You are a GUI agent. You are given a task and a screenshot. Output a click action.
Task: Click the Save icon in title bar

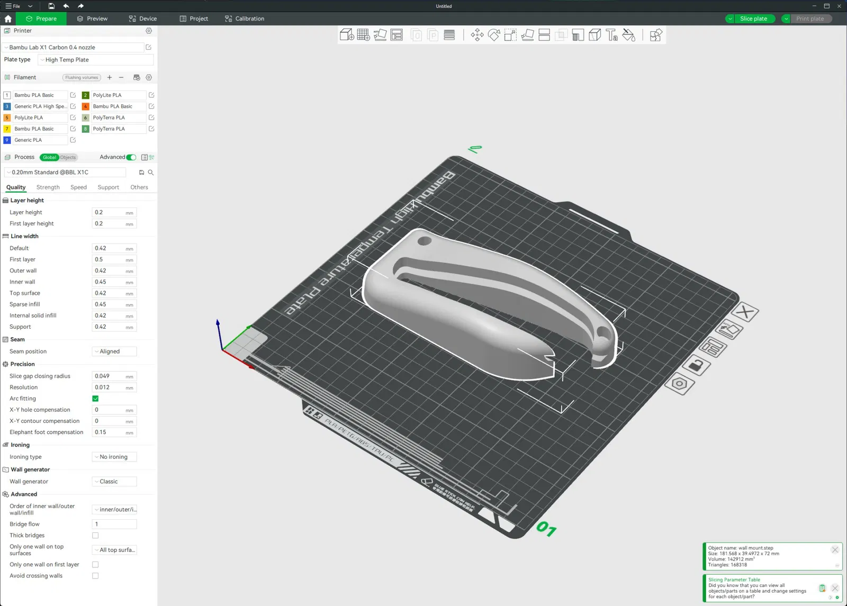[x=51, y=6]
